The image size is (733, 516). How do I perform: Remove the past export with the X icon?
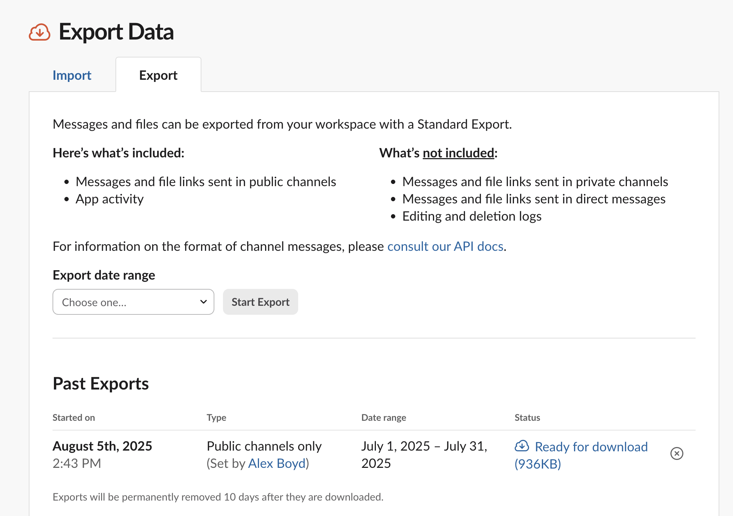[677, 453]
